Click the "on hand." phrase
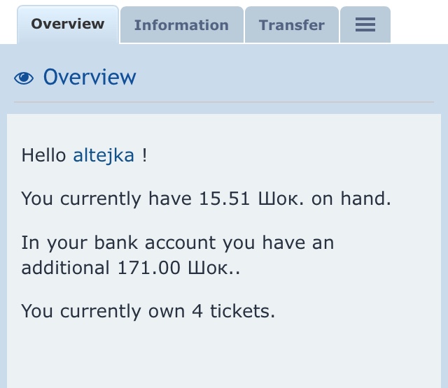 [x=351, y=199]
